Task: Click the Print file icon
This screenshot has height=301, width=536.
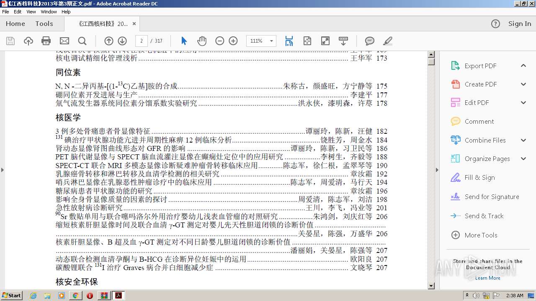Action: pos(46,41)
